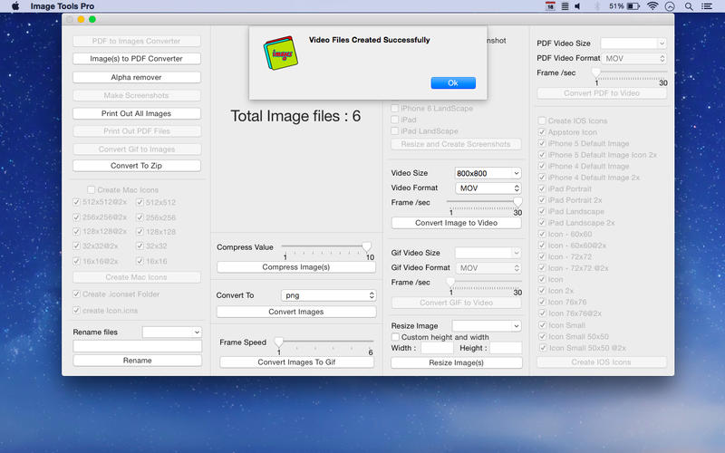Click the battery status icon
The height and width of the screenshot is (453, 725).
coord(633,6)
